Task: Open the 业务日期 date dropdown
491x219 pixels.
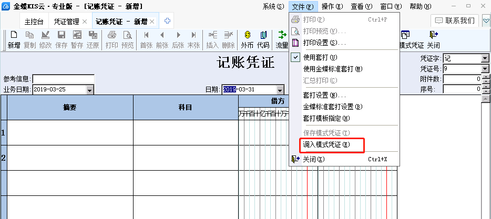Action: pyautogui.click(x=90, y=90)
